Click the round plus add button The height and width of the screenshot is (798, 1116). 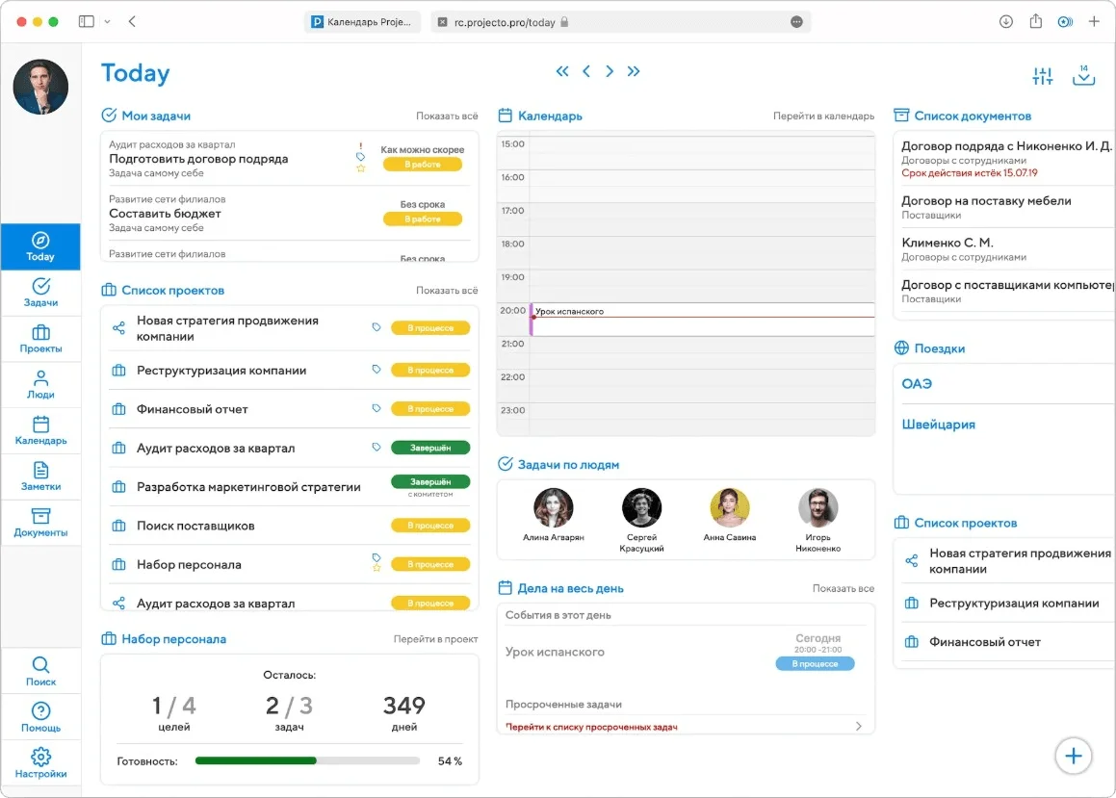tap(1074, 756)
